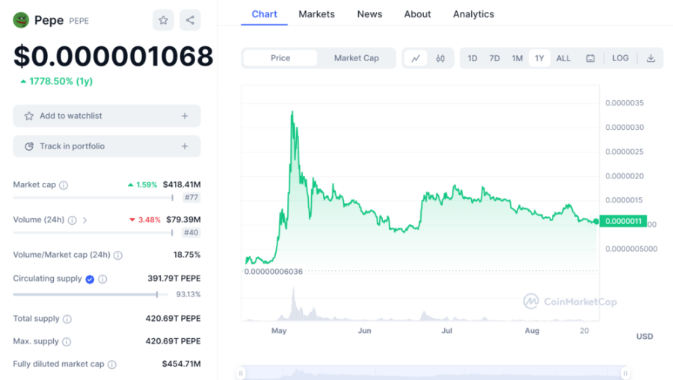673x380 pixels.
Task: Click the 391.79T PEPE circulating supply value
Action: click(x=173, y=278)
